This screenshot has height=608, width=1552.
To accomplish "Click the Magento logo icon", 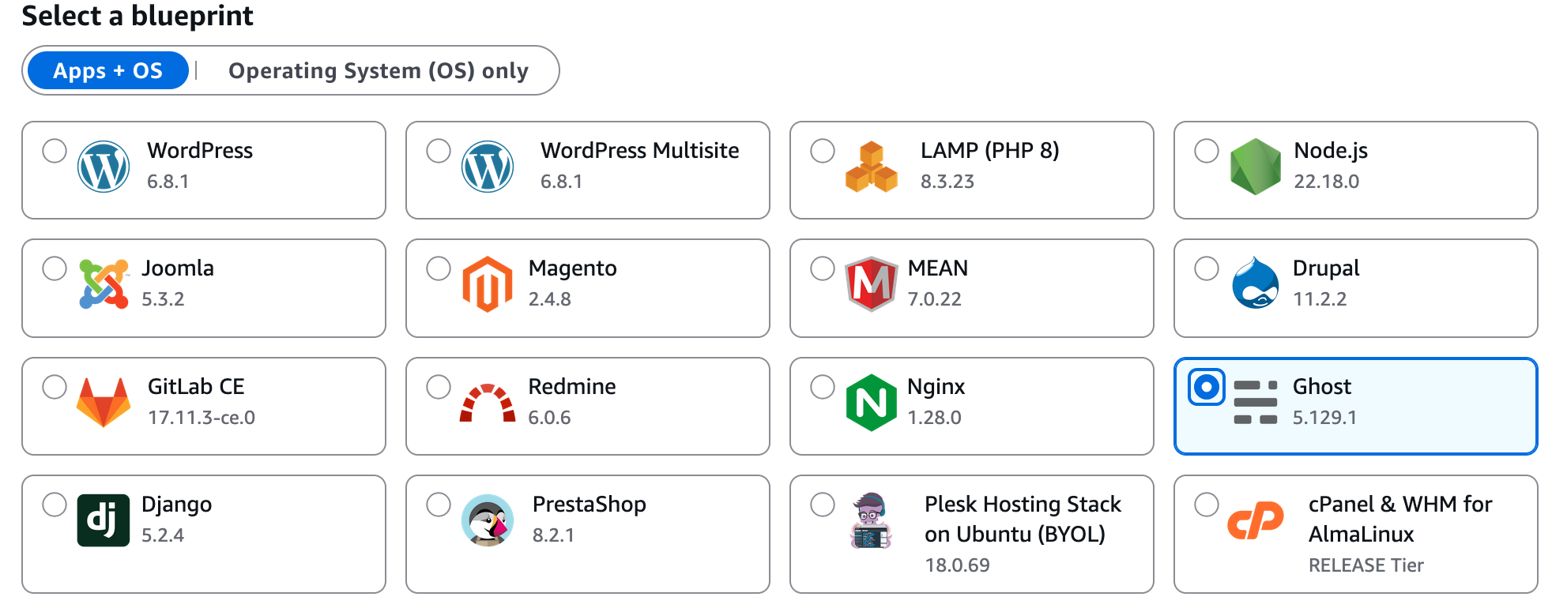I will click(x=488, y=284).
